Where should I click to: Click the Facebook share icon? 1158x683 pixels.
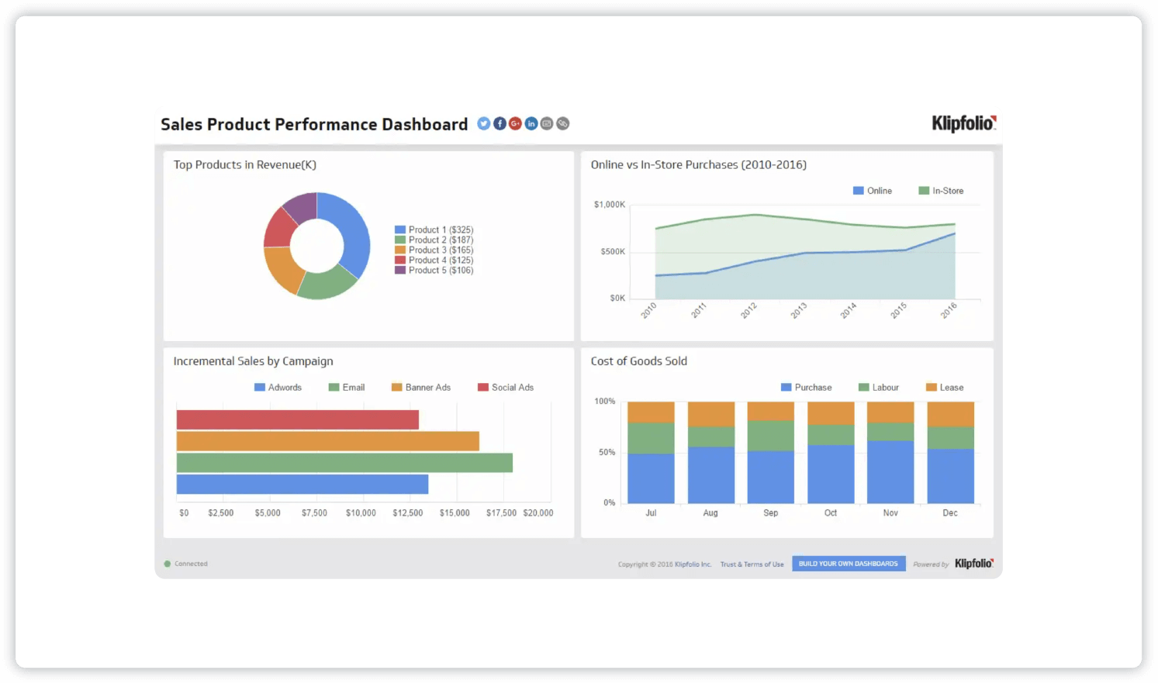499,123
